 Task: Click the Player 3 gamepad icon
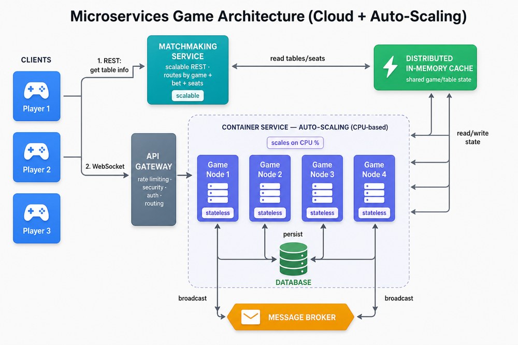36,213
